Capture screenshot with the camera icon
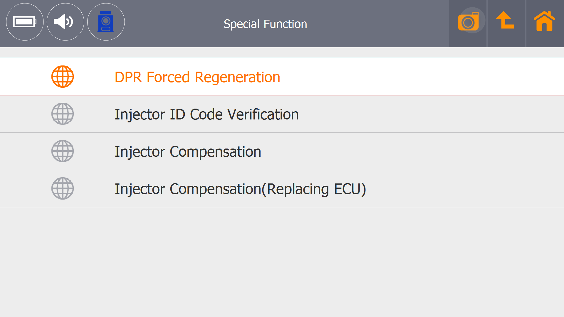 point(468,21)
